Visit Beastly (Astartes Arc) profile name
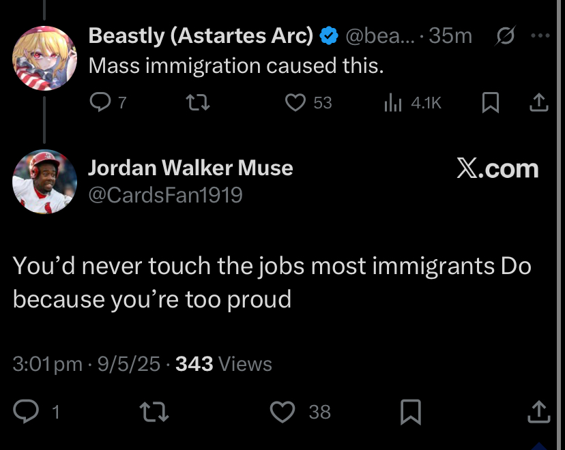565x450 pixels. [x=201, y=35]
